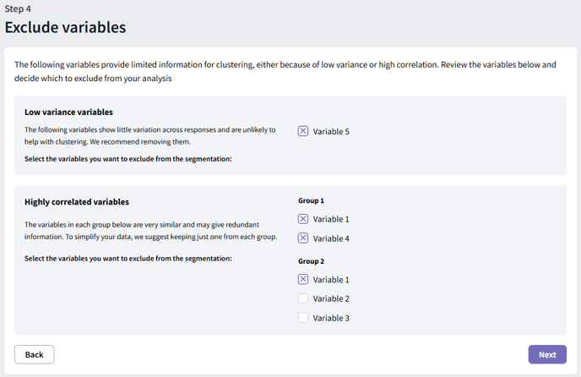Uncheck Variable 1 checkbox in Group 2
Image resolution: width=581 pixels, height=377 pixels.
[x=303, y=279]
